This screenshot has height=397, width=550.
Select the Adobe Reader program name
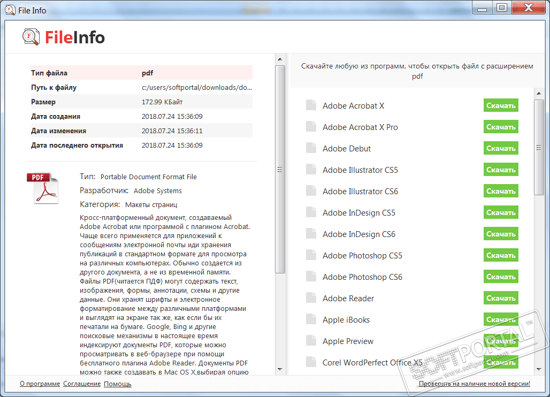pyautogui.click(x=348, y=298)
